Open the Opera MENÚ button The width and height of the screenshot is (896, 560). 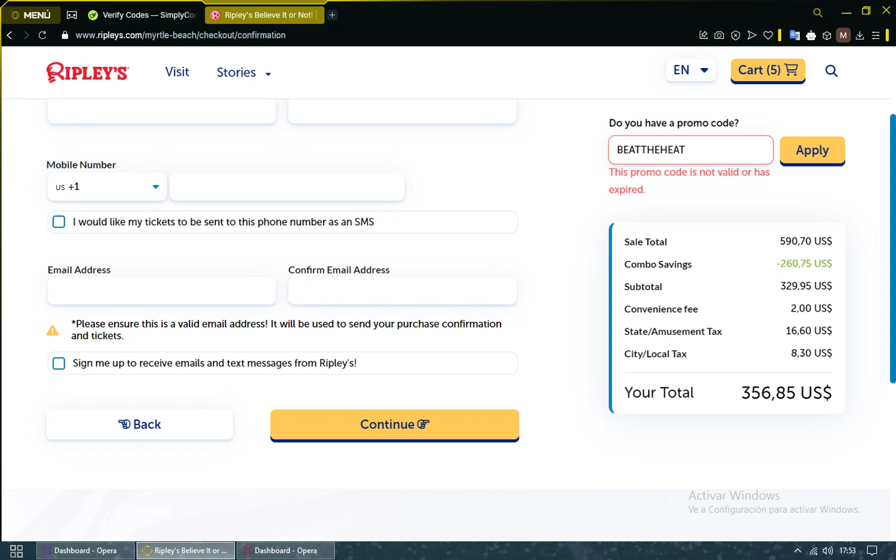[x=31, y=15]
